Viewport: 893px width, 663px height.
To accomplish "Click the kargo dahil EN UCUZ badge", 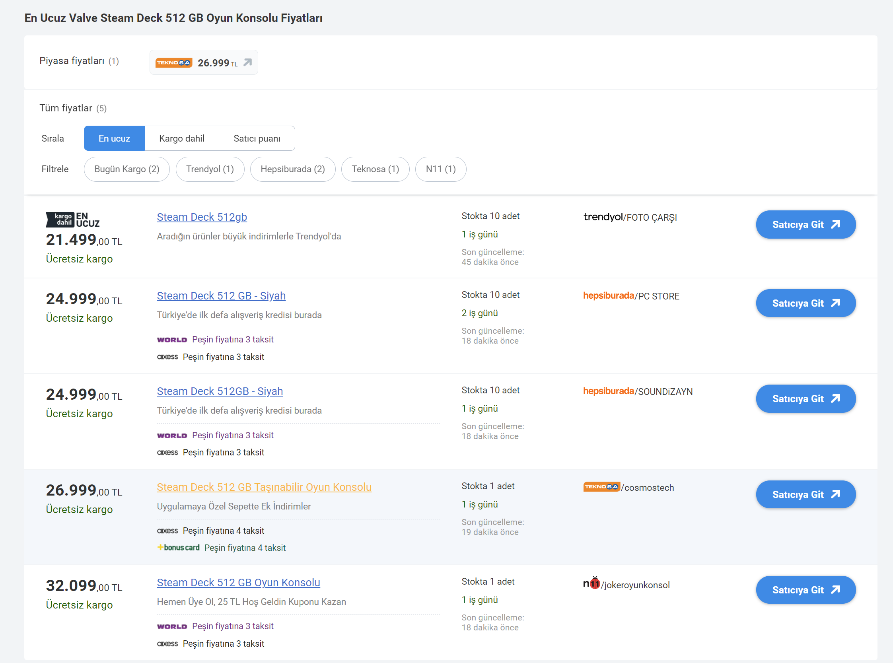I will (73, 220).
